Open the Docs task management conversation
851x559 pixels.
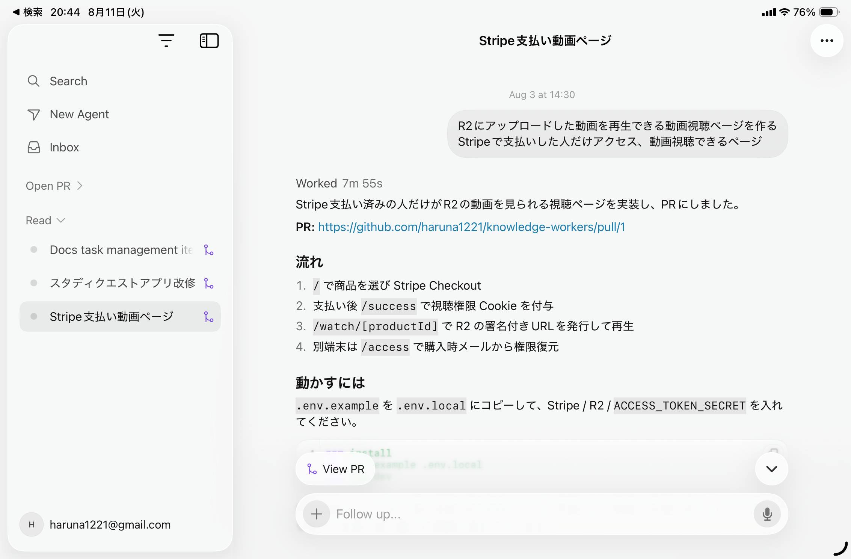[x=120, y=250]
